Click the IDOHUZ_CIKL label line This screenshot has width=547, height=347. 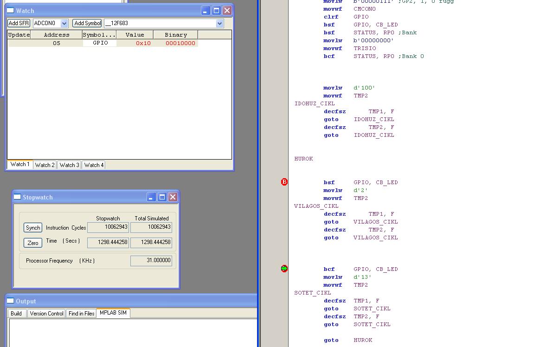point(314,103)
